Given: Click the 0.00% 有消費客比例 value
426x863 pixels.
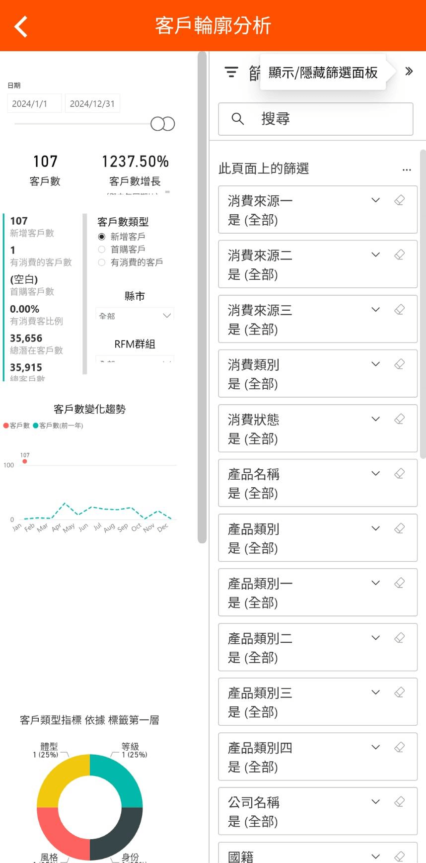Looking at the screenshot, I should (24, 309).
